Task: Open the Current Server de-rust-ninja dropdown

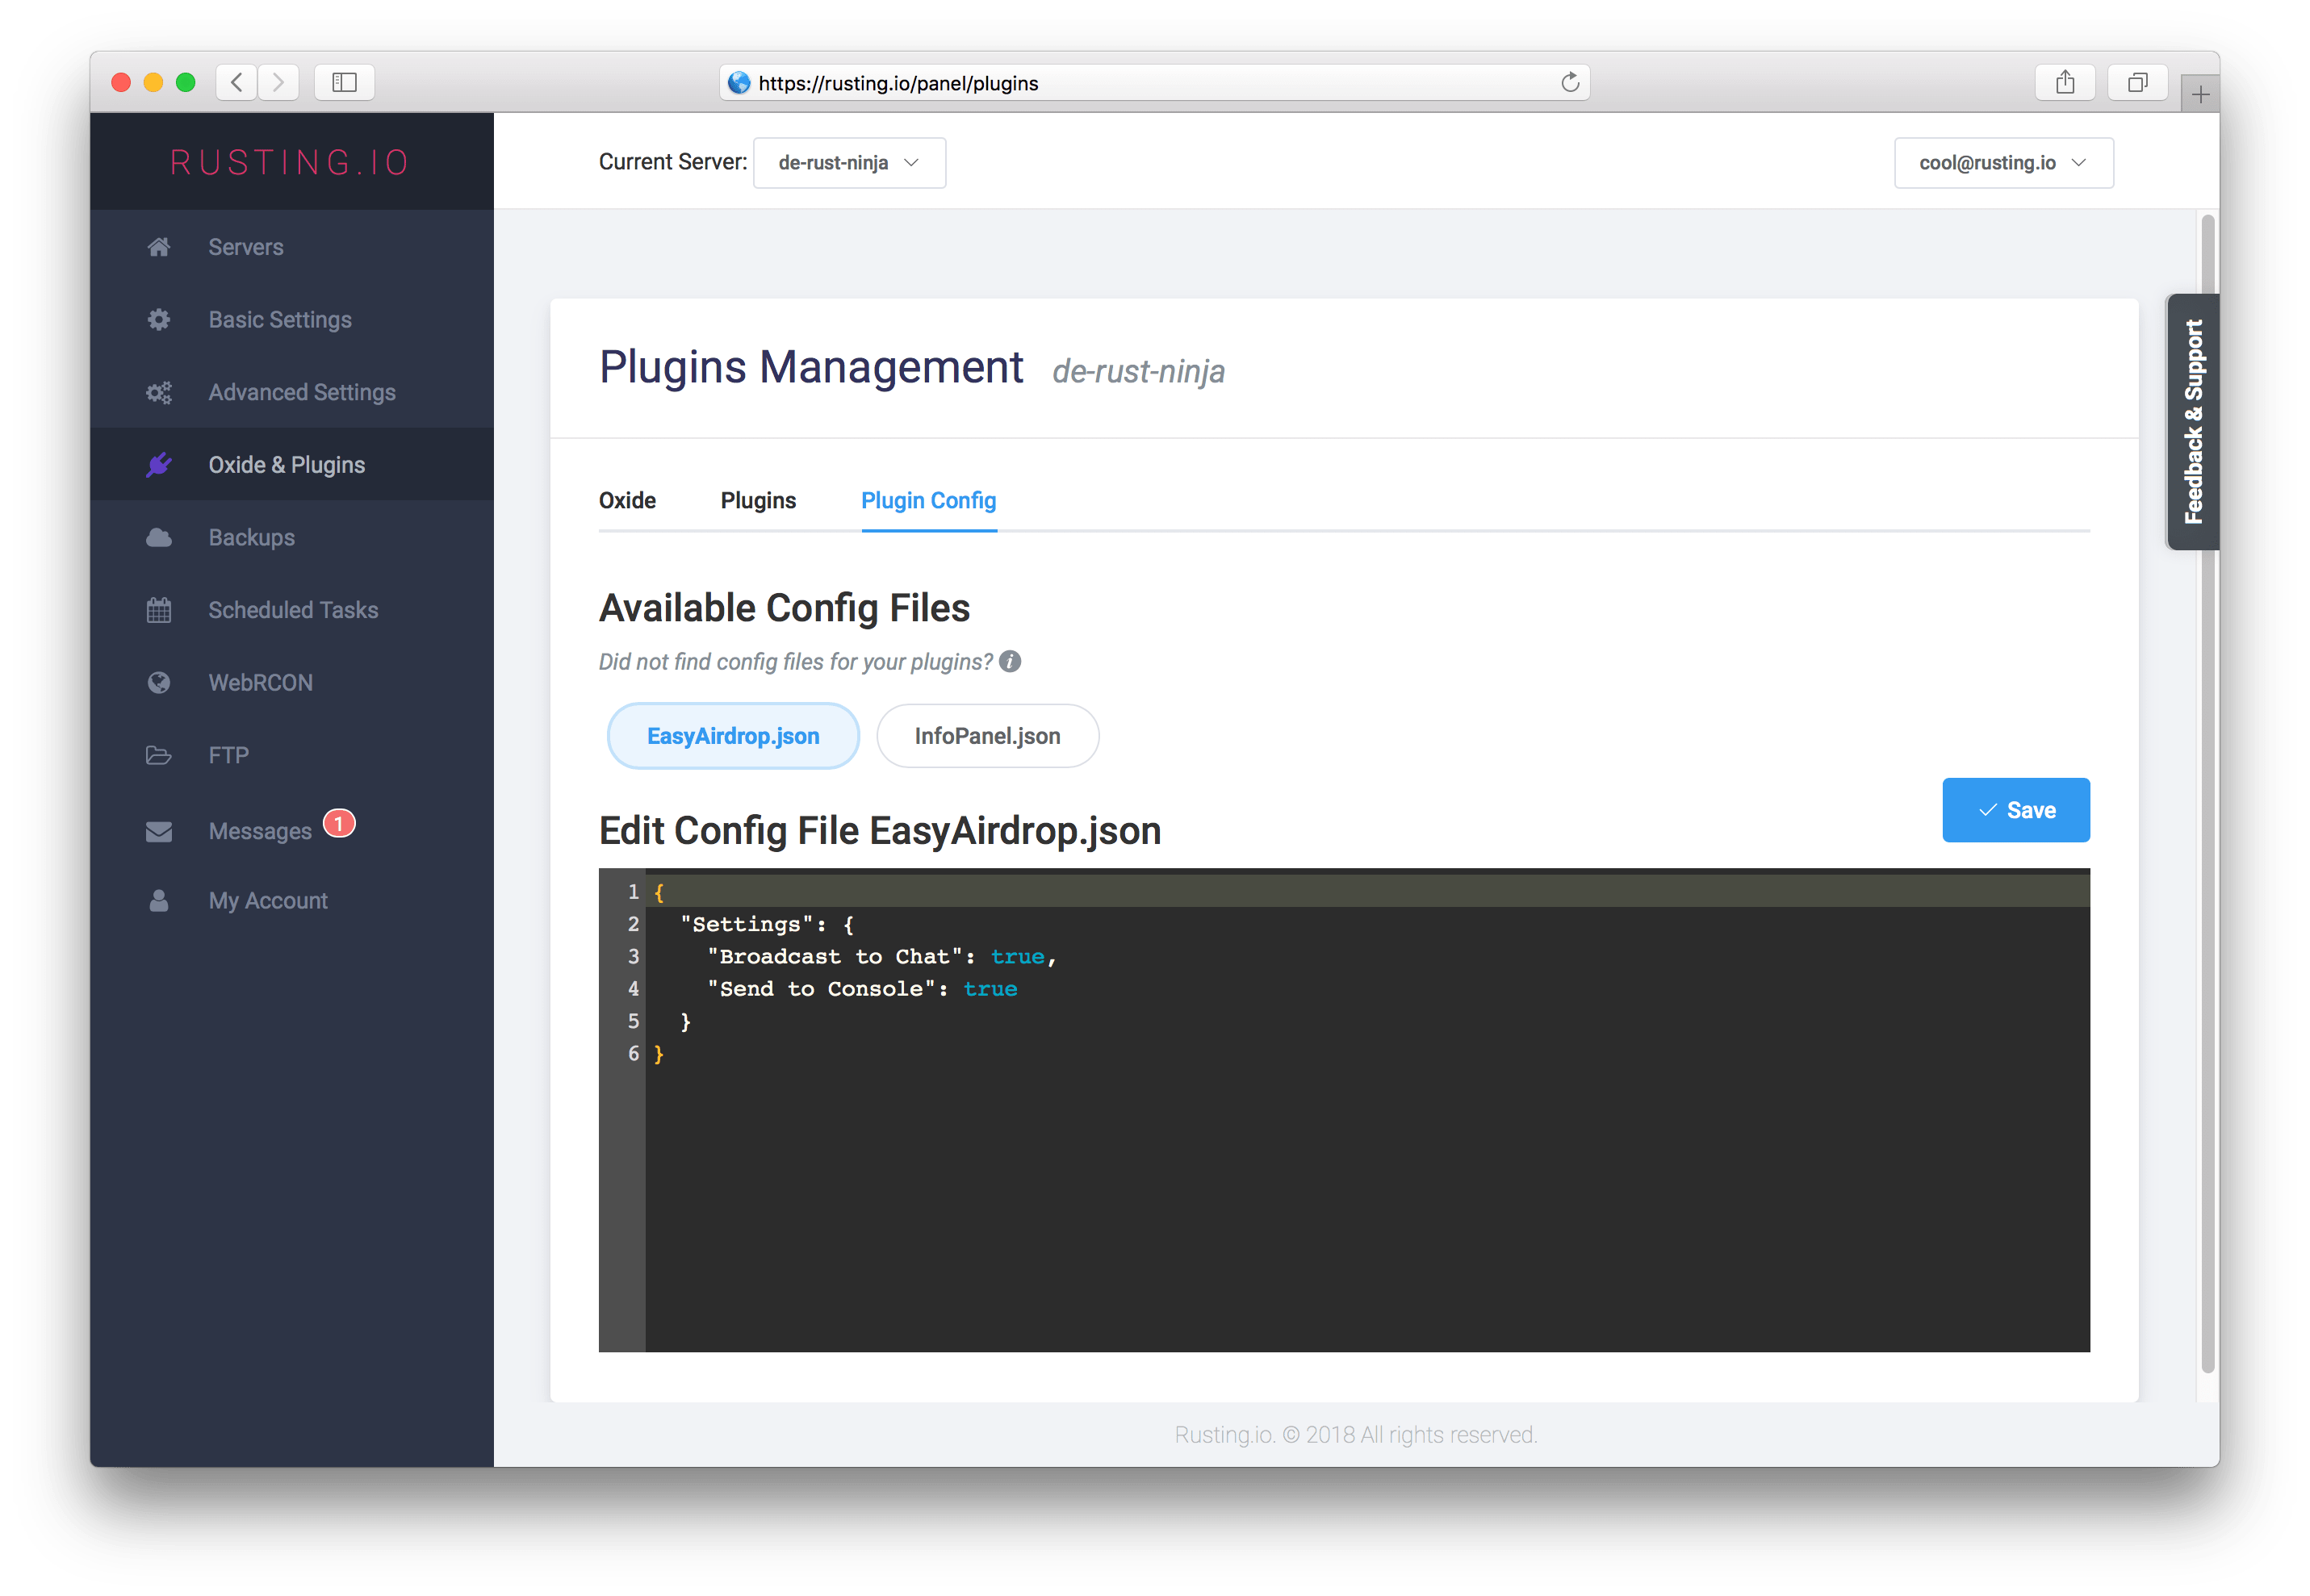Action: click(x=849, y=163)
